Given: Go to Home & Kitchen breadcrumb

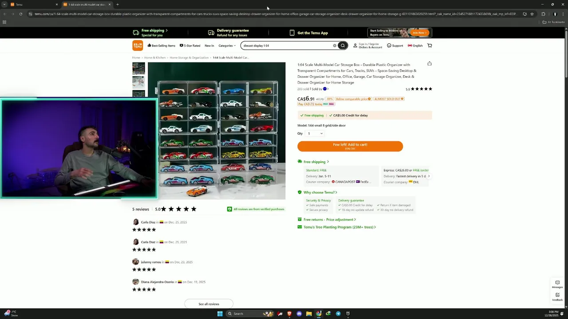Looking at the screenshot, I should 155,58.
